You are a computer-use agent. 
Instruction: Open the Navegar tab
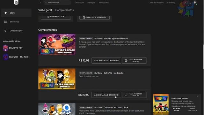click(x=91, y=3)
